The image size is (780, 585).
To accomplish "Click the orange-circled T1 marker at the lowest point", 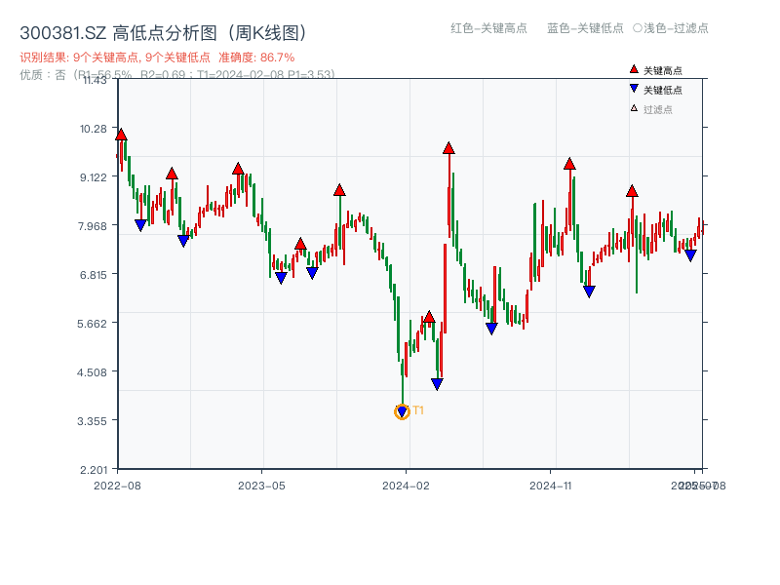I will click(x=401, y=411).
